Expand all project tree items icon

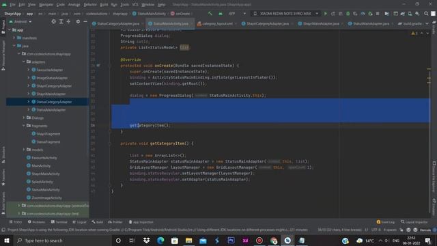[61, 21]
